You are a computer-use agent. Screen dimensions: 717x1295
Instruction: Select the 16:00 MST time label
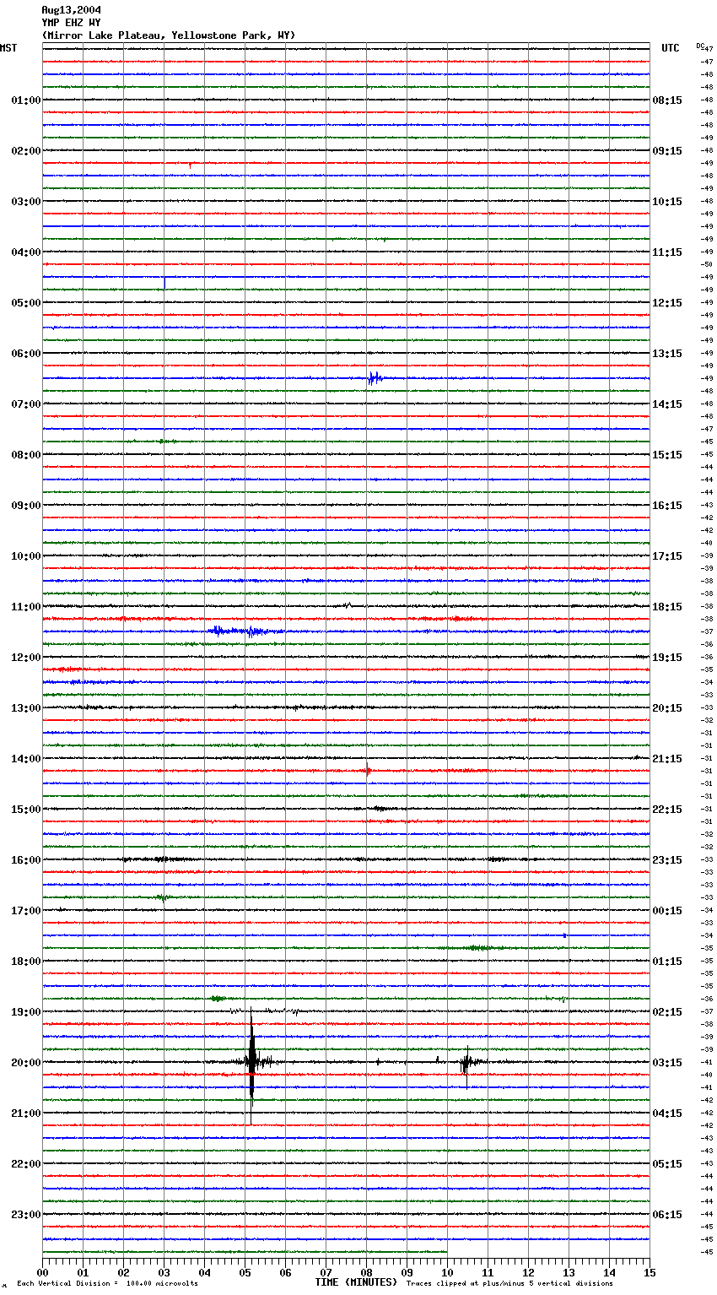(x=26, y=860)
